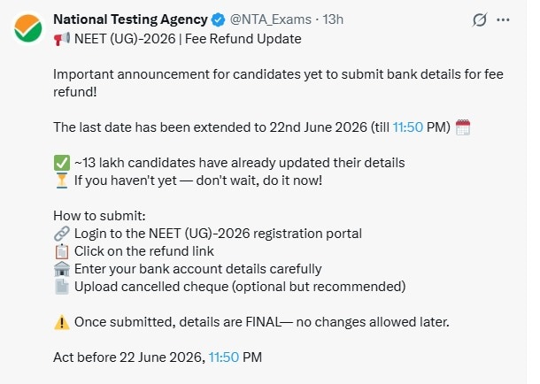The height and width of the screenshot is (384, 540).
Task: Click the blue verified badge icon
Action: (218, 19)
